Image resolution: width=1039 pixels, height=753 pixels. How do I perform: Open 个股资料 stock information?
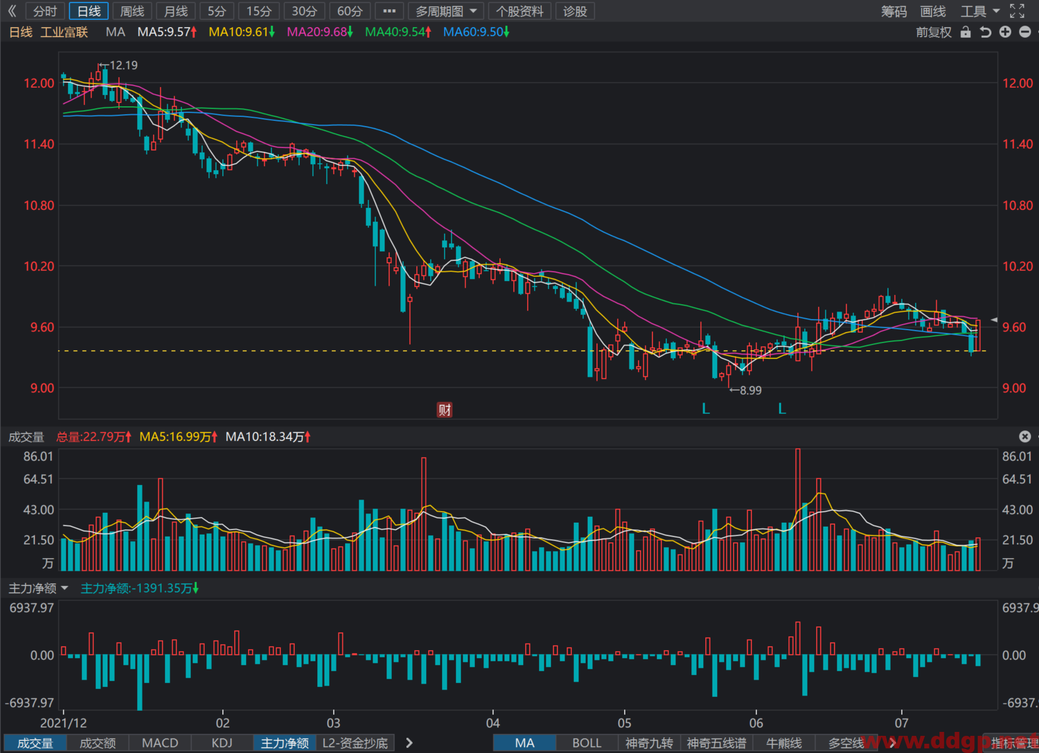pyautogui.click(x=520, y=11)
